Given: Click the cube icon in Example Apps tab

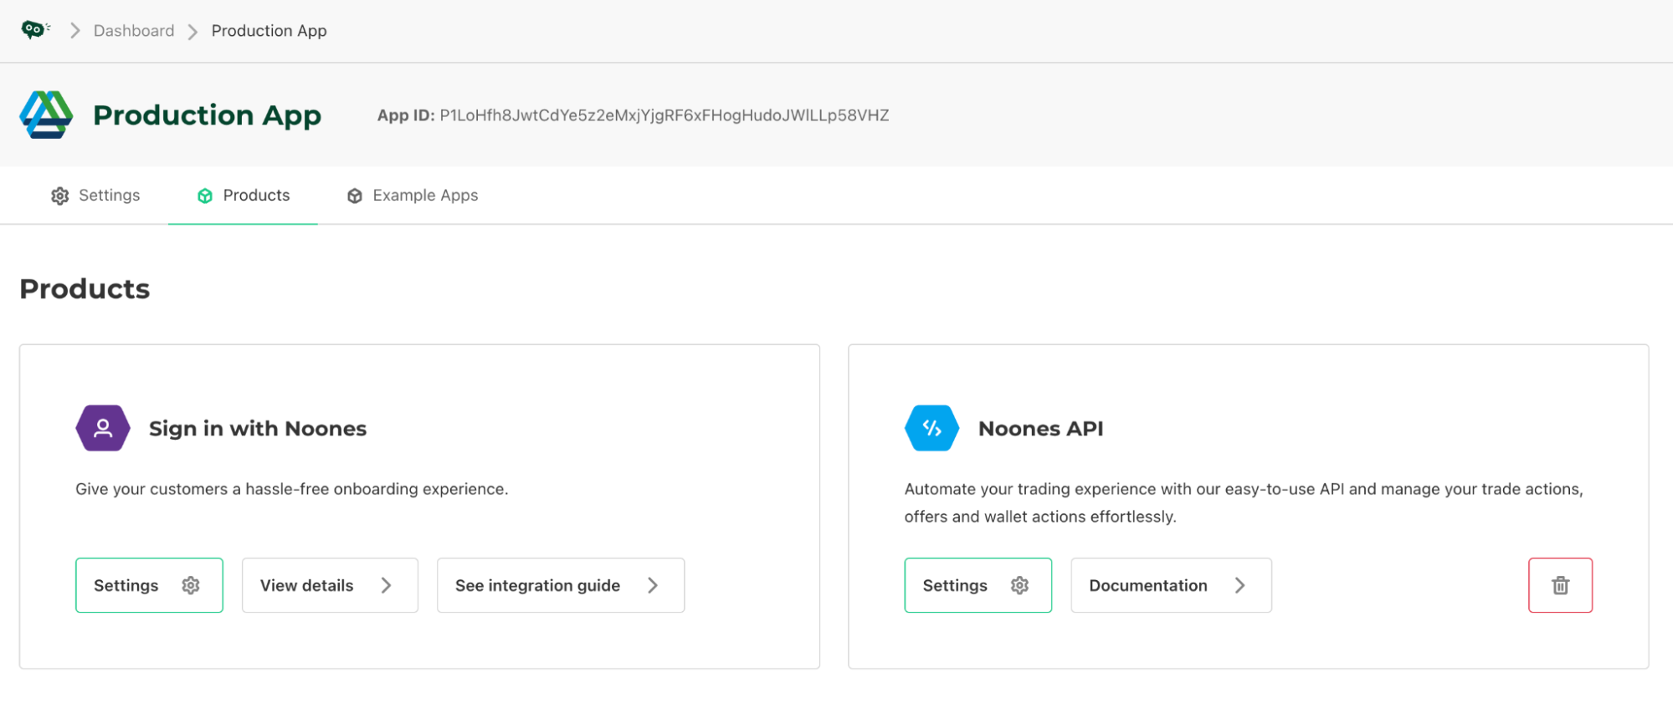Looking at the screenshot, I should (355, 196).
